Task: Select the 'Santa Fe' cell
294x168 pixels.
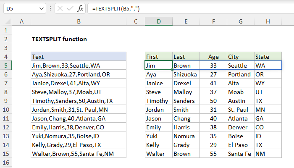Action: click(x=241, y=154)
